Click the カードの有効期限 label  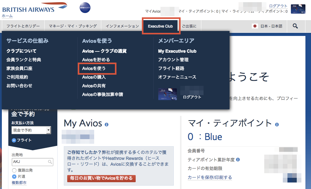coord(205,168)
